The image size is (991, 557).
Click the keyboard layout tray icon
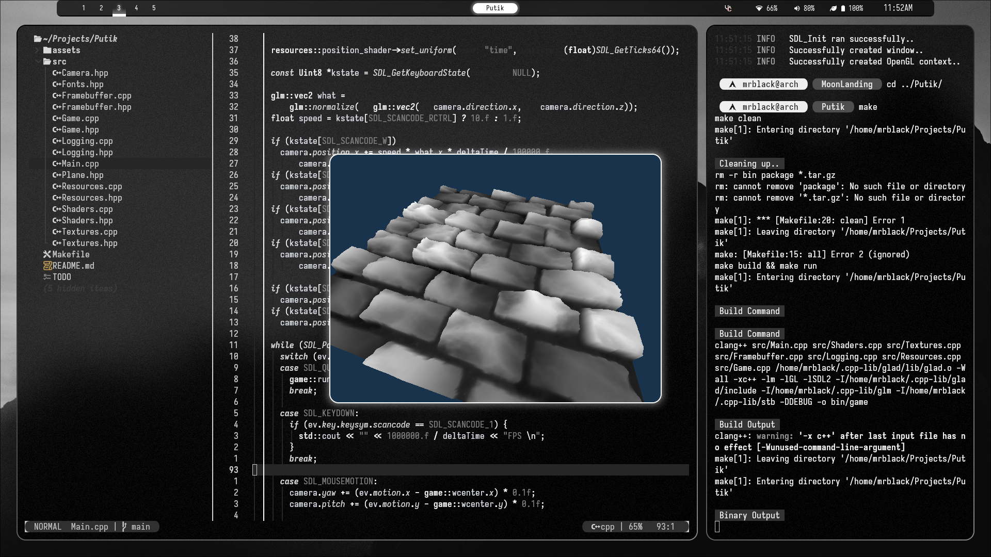[x=728, y=8]
